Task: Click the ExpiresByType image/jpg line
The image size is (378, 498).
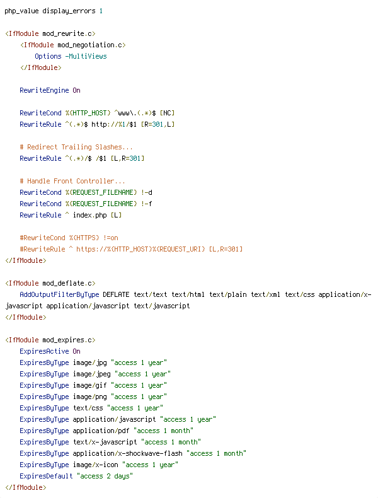Action: 93,362
